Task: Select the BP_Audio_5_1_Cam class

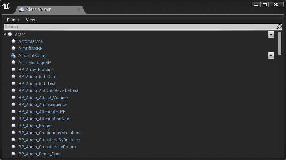Action: pos(37,77)
